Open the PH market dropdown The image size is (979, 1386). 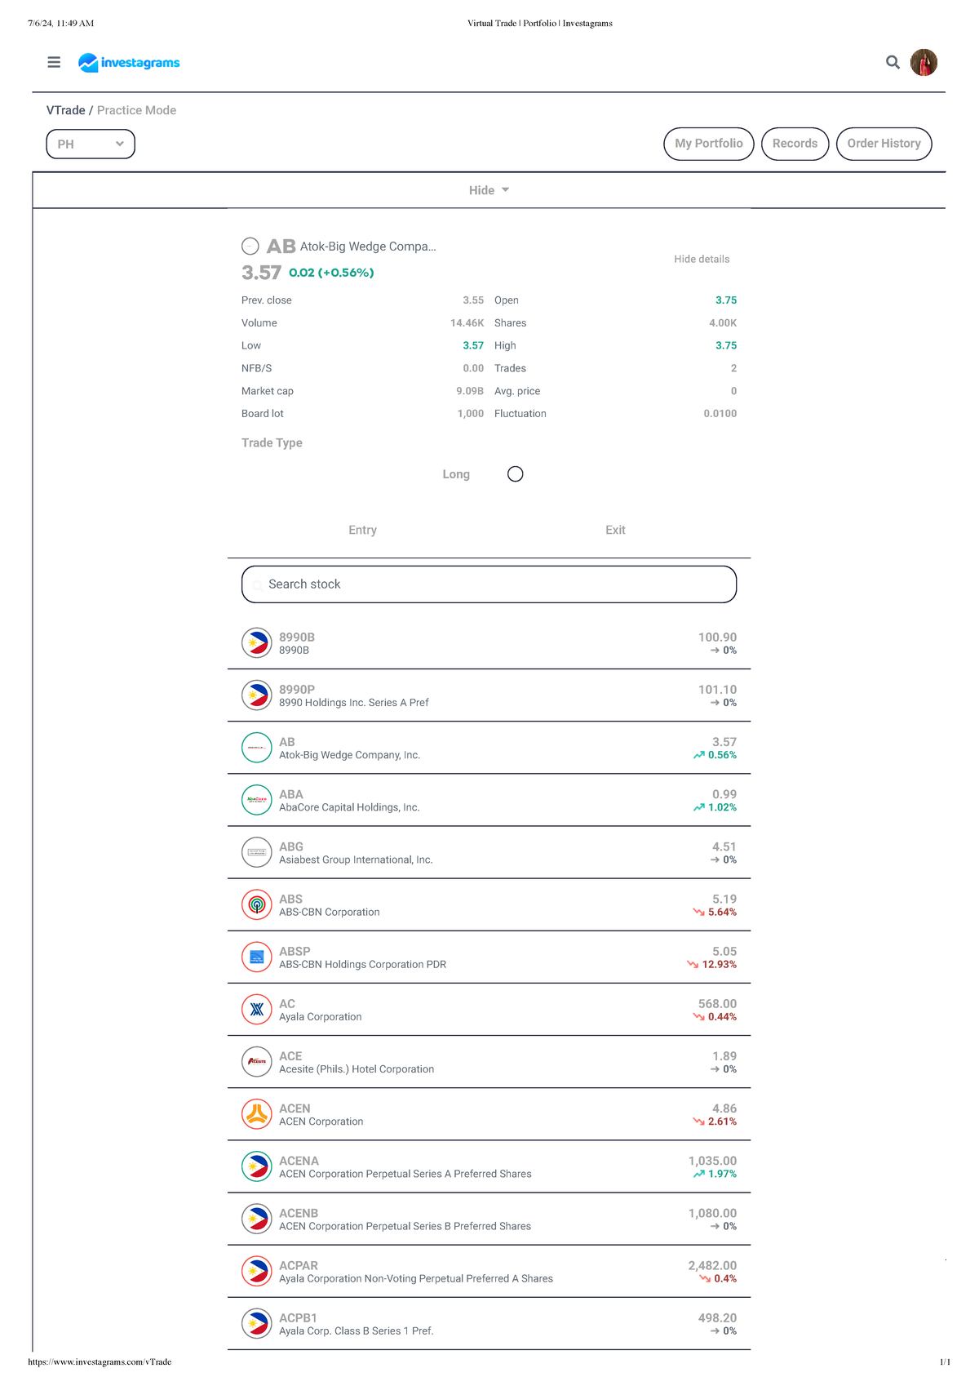91,144
